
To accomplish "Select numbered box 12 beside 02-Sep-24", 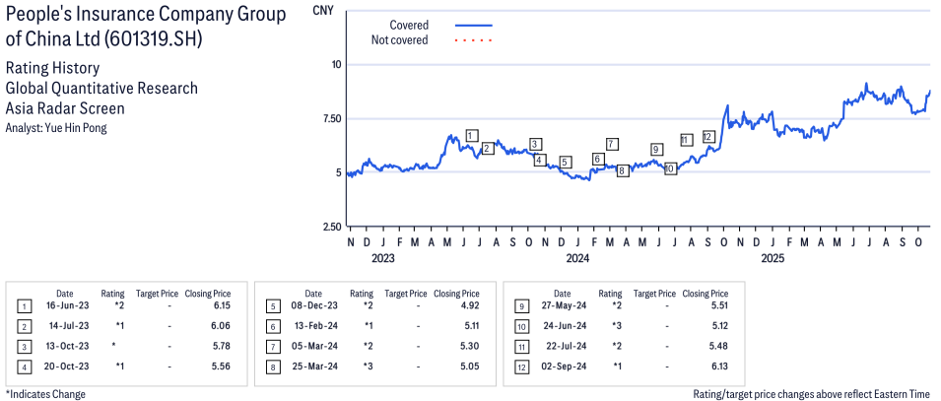I will coord(521,365).
